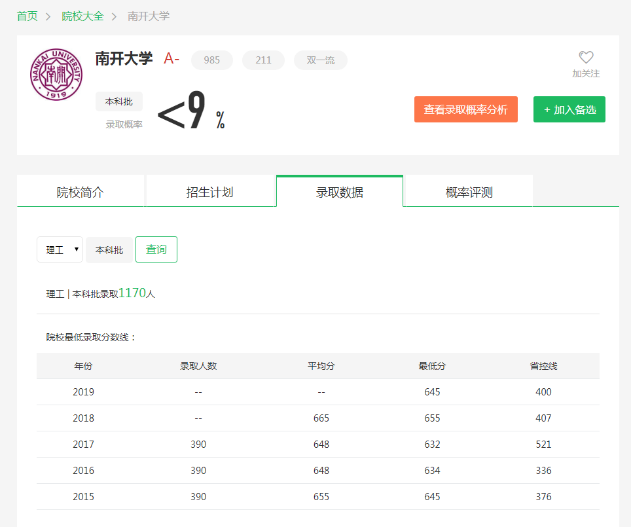This screenshot has height=527, width=631.
Task: Click the 1170 admitted count number
Action: (x=132, y=293)
